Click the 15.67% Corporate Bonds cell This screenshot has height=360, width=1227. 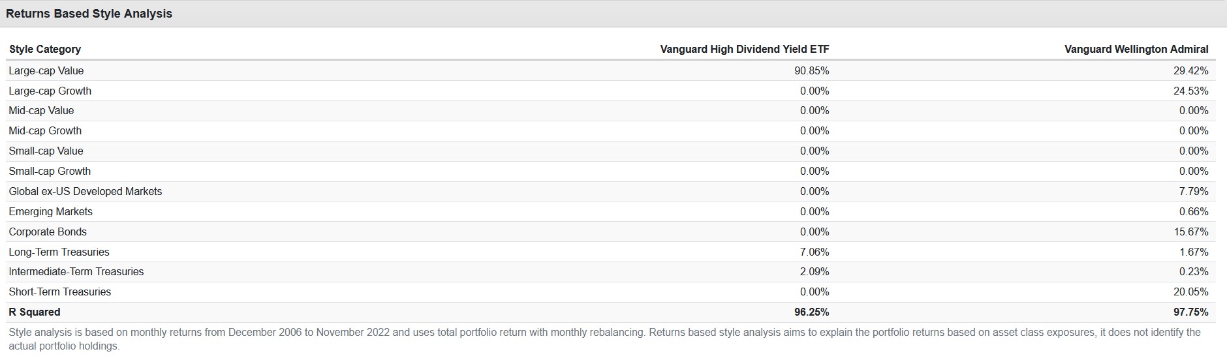click(x=1191, y=232)
